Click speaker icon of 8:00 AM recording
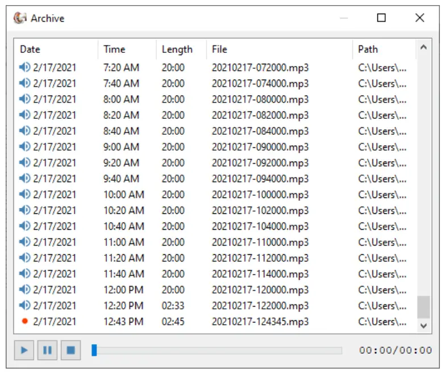This screenshot has width=441, height=372. (x=25, y=99)
